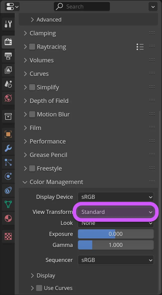
Task: Open the Output properties tab
Action: click(x=8, y=56)
